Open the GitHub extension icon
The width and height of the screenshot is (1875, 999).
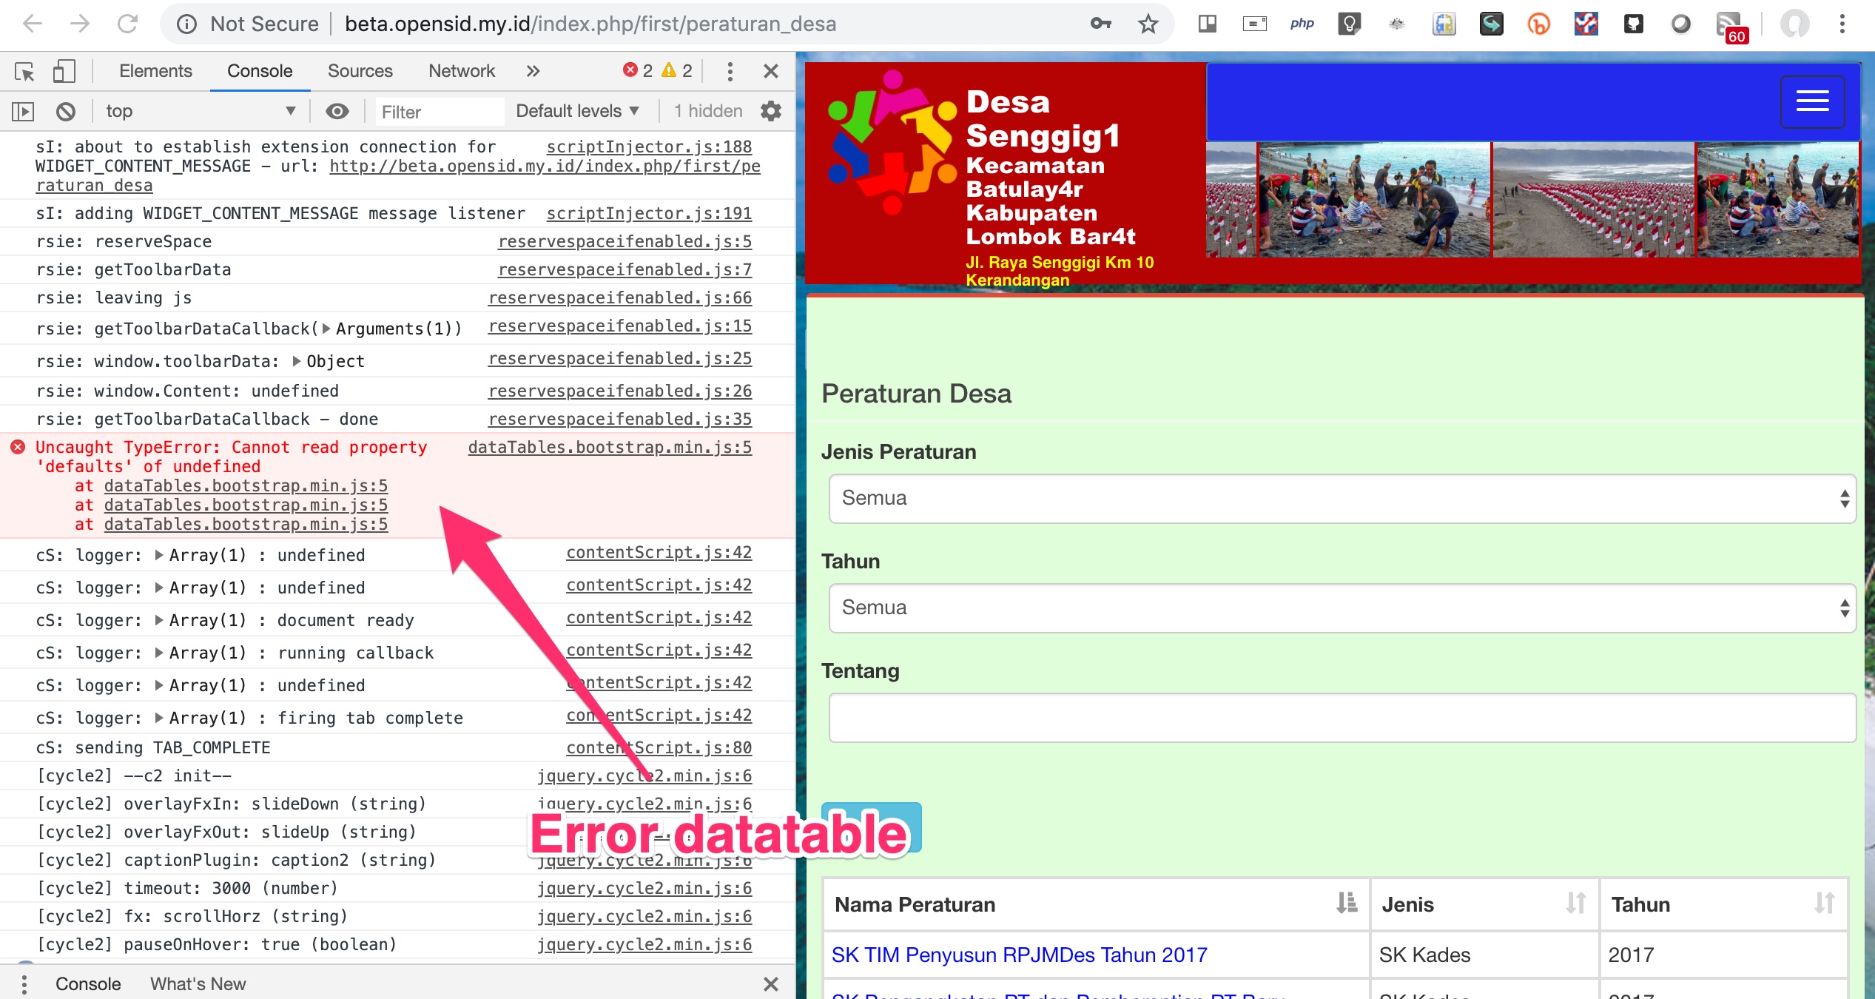coord(1633,24)
